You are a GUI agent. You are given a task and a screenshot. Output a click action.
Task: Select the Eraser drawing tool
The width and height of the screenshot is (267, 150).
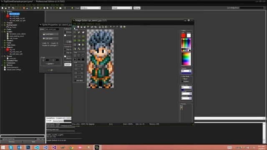[83, 32]
